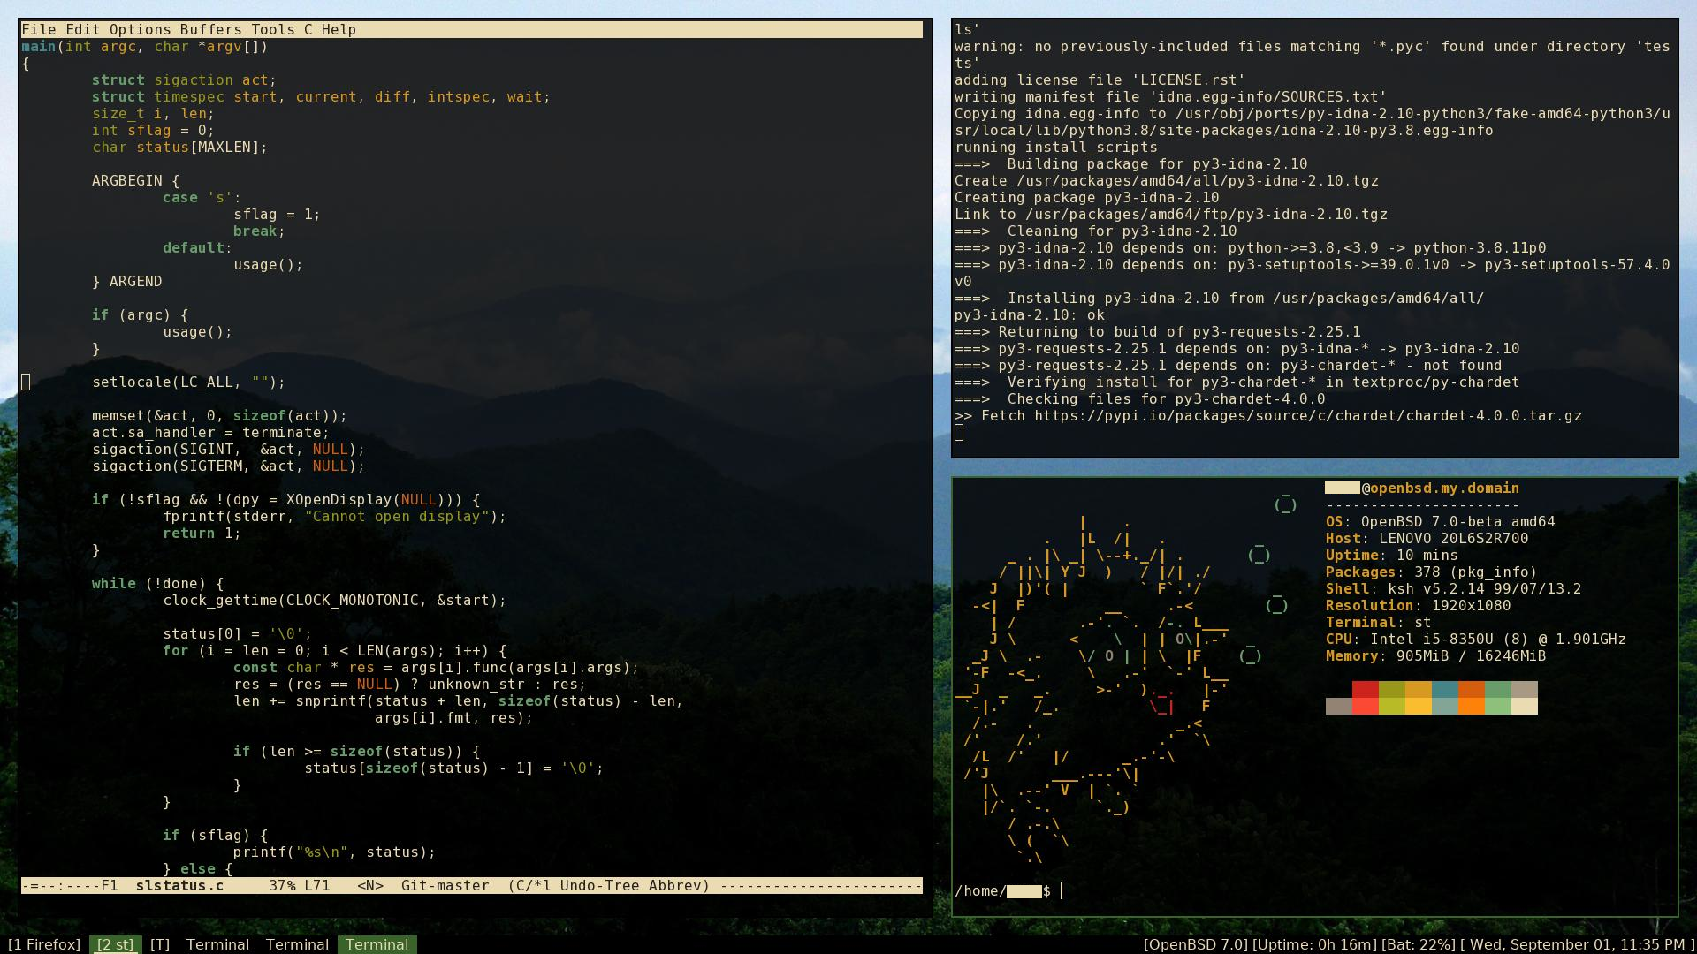
Task: Click the dark red swatch in neofetch palette
Action: pyautogui.click(x=1366, y=689)
